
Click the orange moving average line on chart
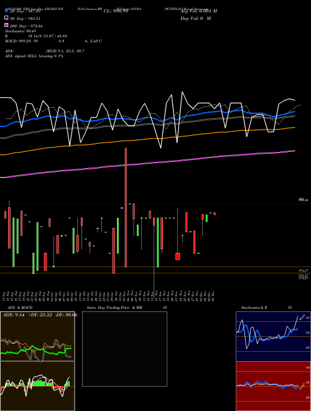coord(147,139)
